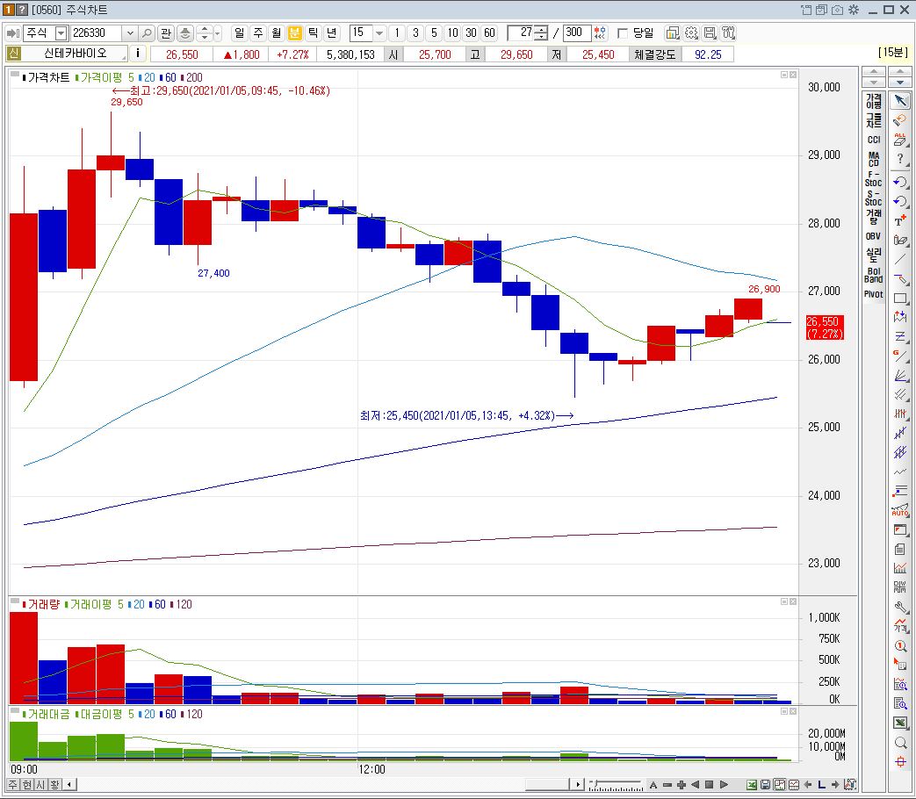
Task: Click the minus zoom-out icon in bottom bar
Action: pos(667,784)
